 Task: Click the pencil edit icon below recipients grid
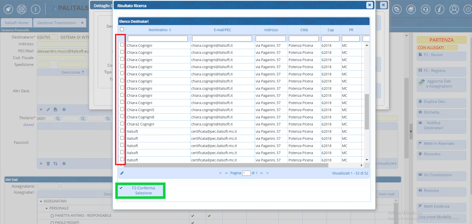122,173
